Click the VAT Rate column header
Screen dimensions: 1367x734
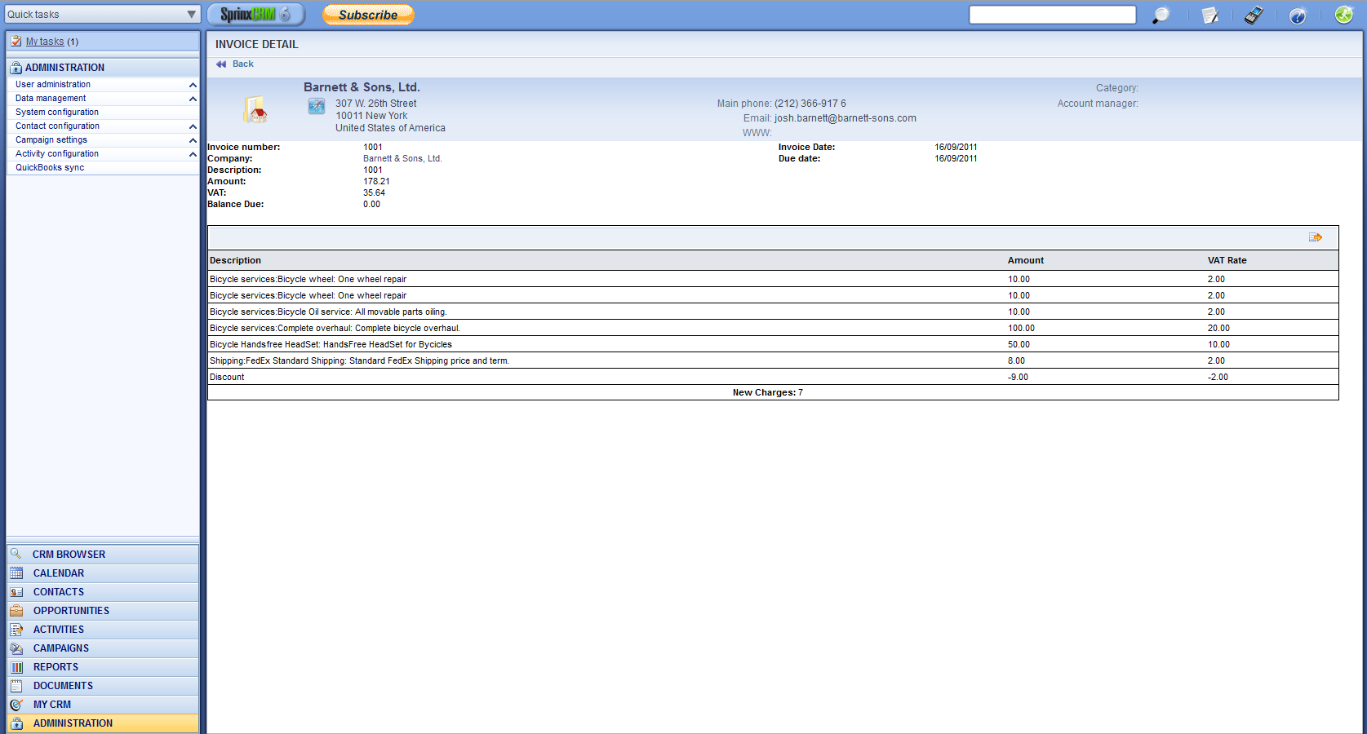click(x=1227, y=261)
